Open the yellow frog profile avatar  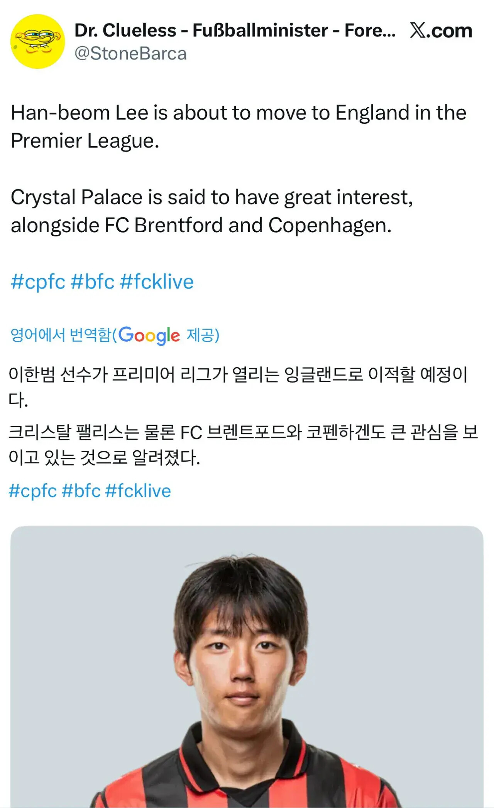(37, 41)
